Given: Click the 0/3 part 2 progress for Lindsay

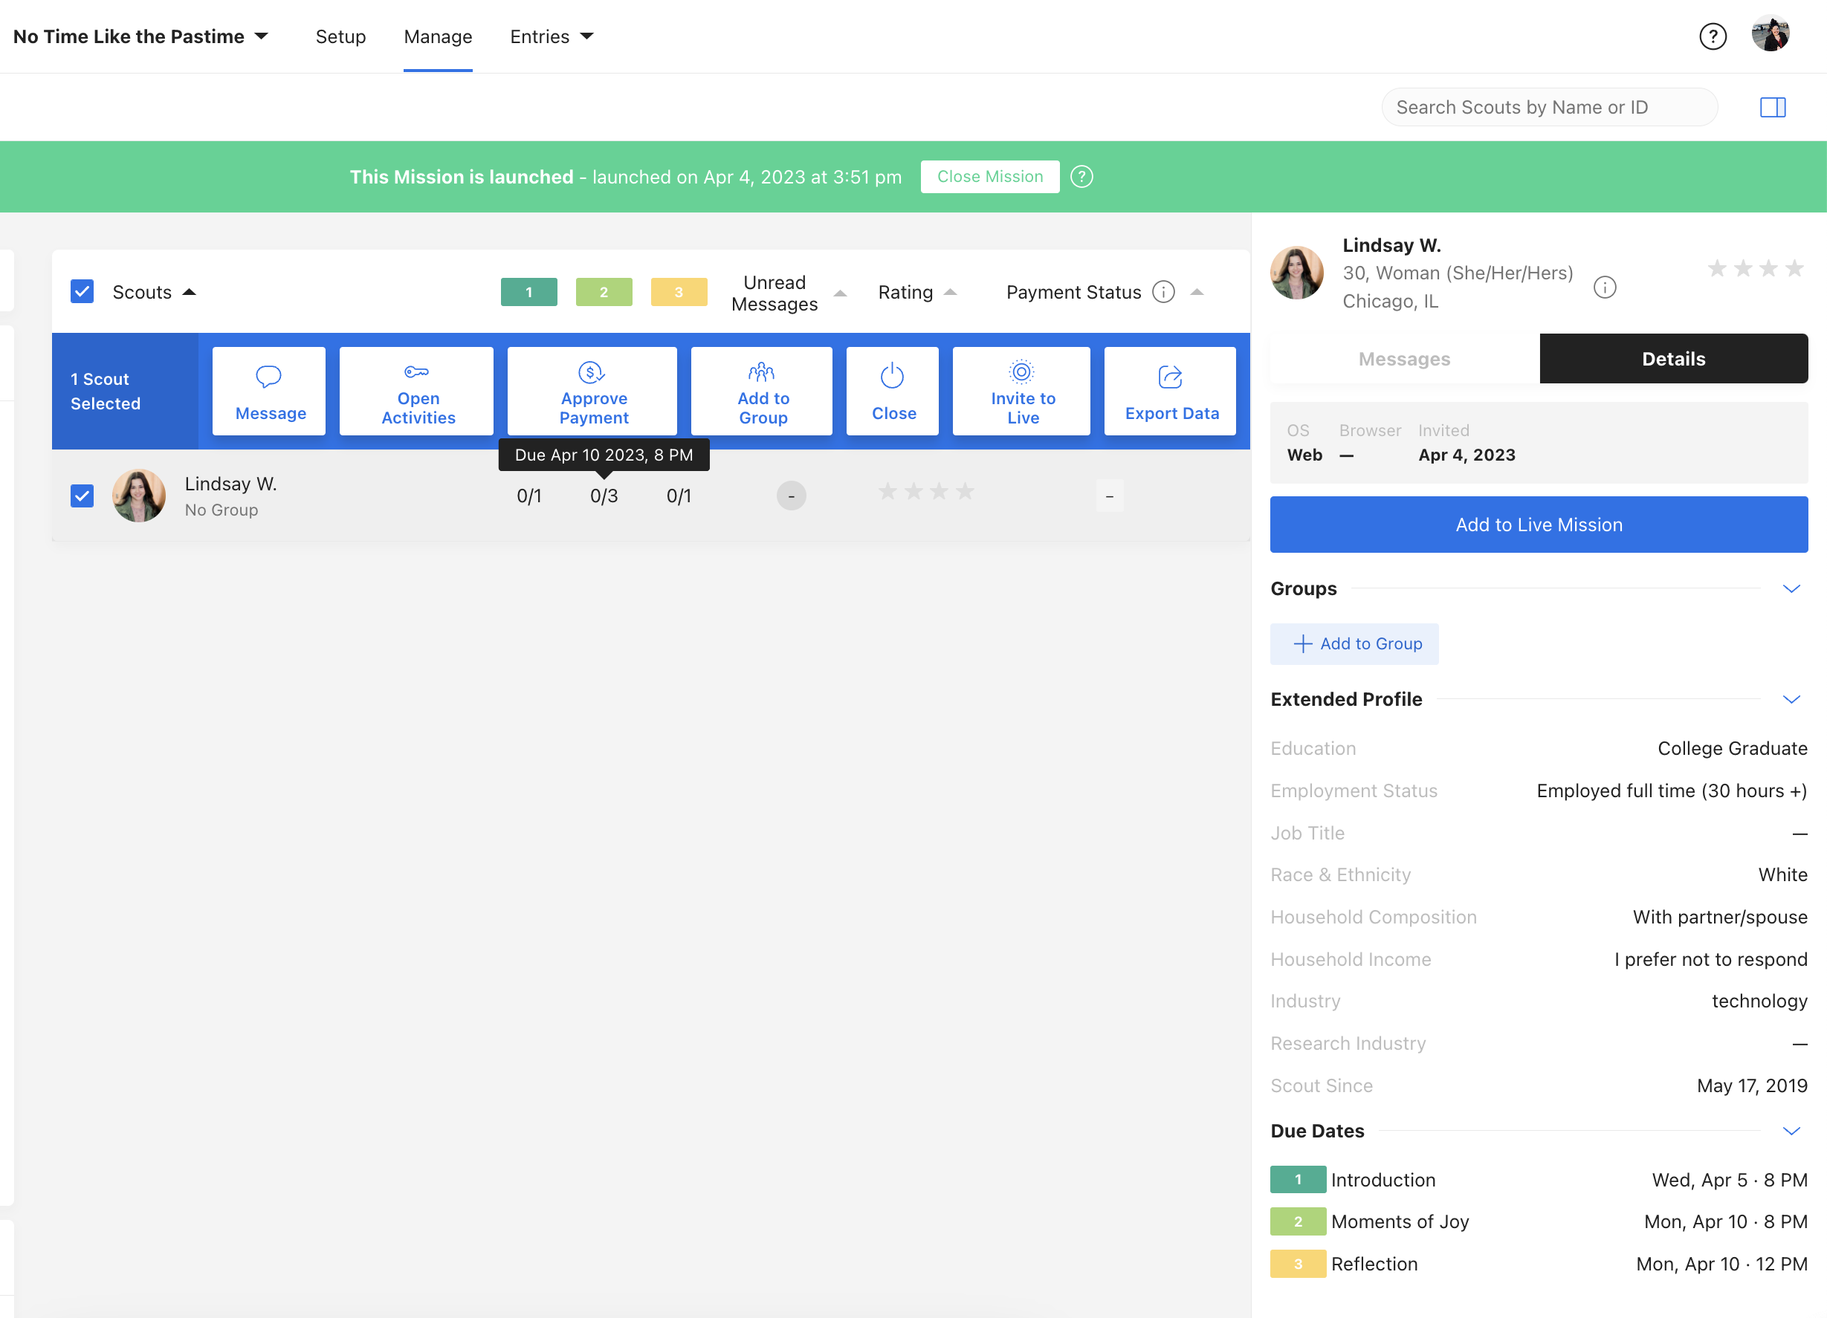Looking at the screenshot, I should [604, 496].
